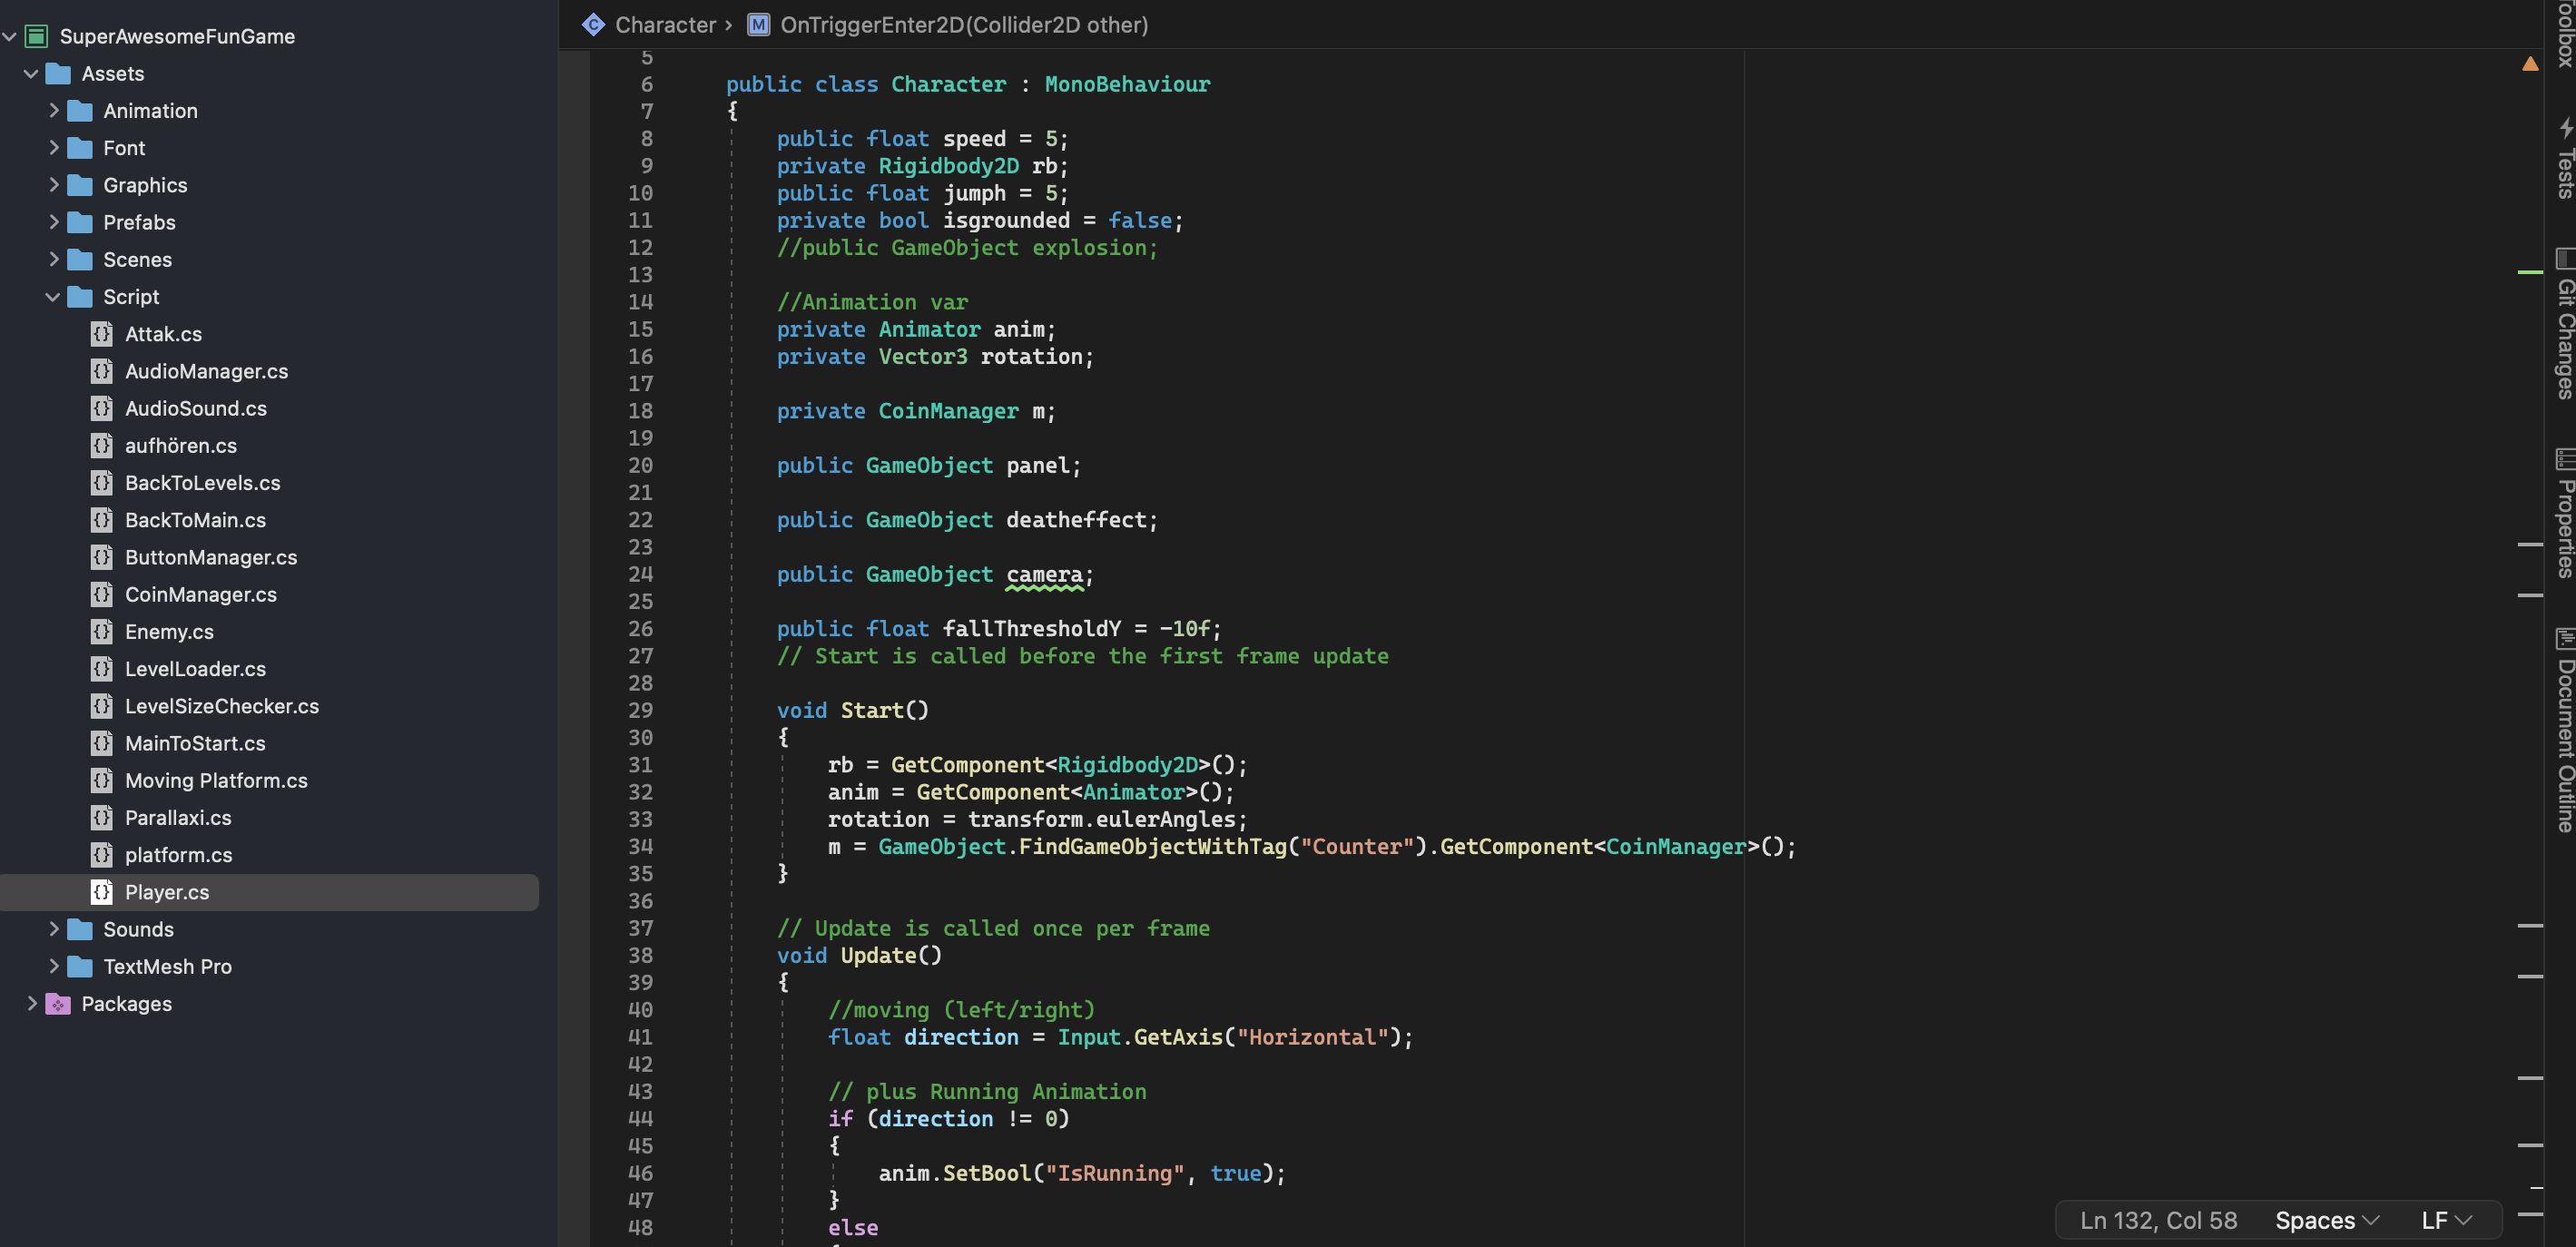Click the Sounds folder icon
2576x1247 pixels.
click(x=80, y=930)
